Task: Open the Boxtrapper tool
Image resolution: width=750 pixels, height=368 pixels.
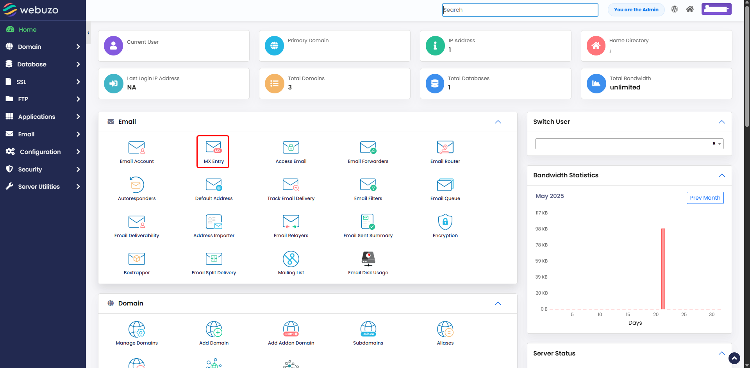Action: (x=137, y=263)
